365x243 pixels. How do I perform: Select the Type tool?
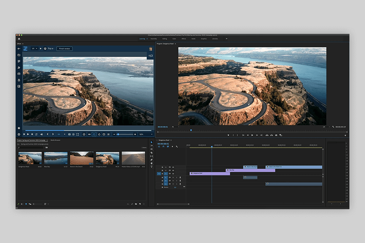coord(152,167)
